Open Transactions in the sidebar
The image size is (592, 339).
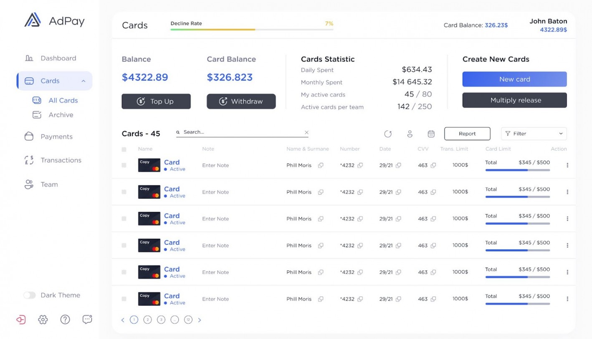pos(53,160)
